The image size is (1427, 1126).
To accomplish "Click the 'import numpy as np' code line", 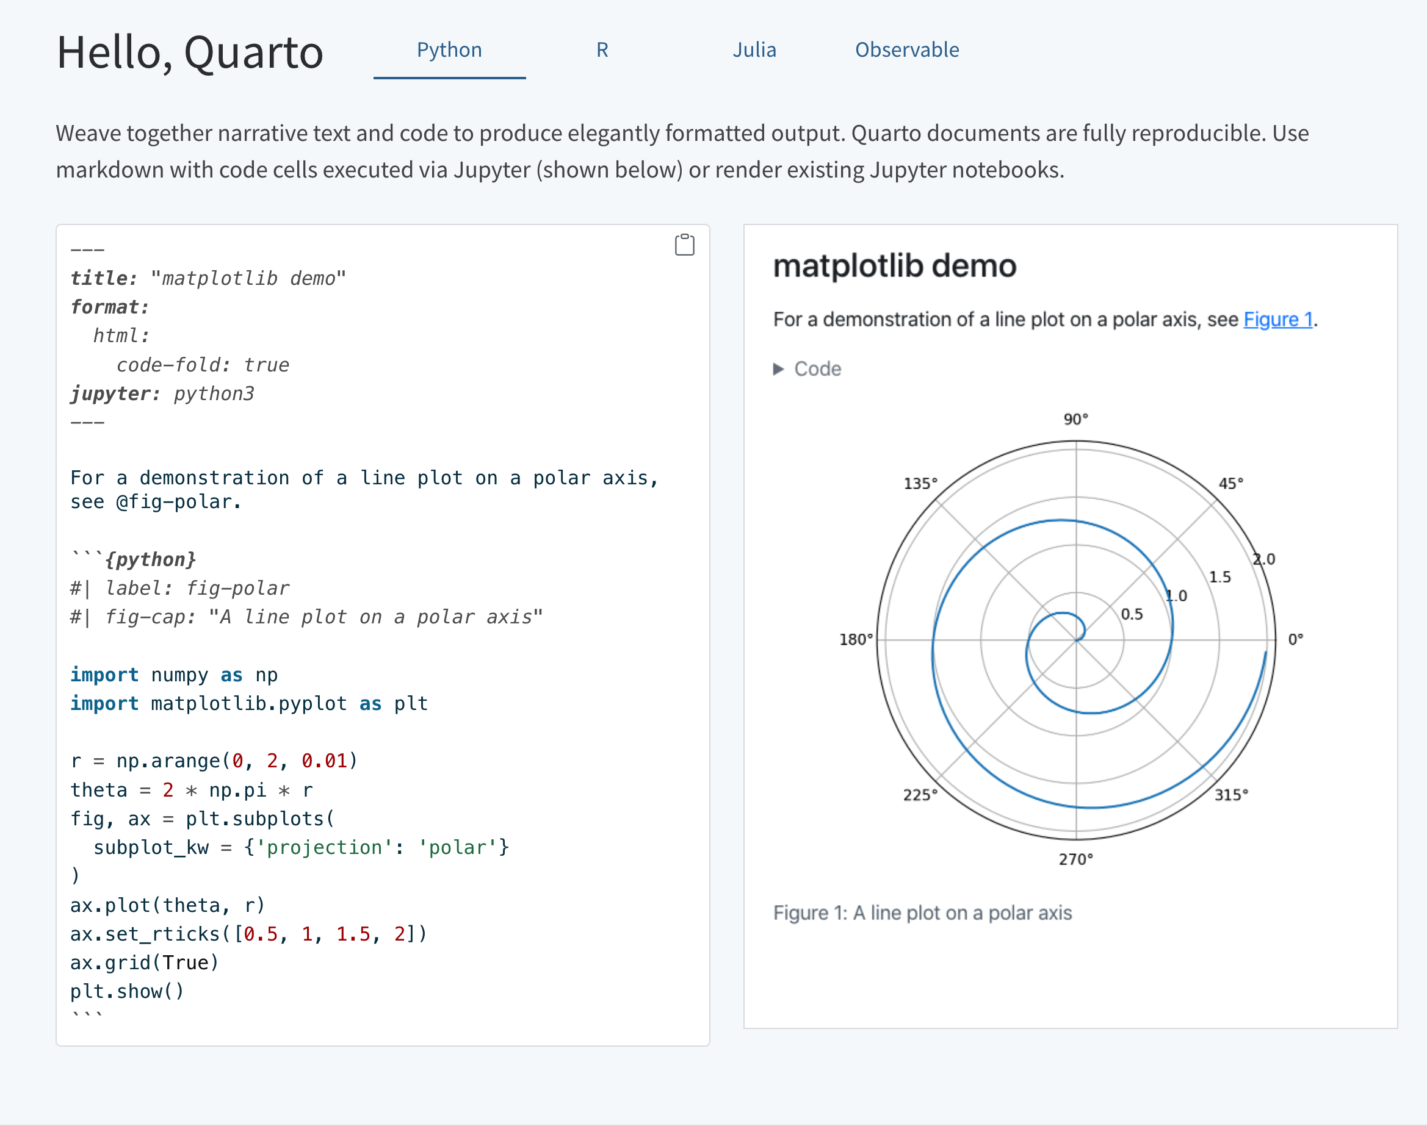I will point(174,675).
